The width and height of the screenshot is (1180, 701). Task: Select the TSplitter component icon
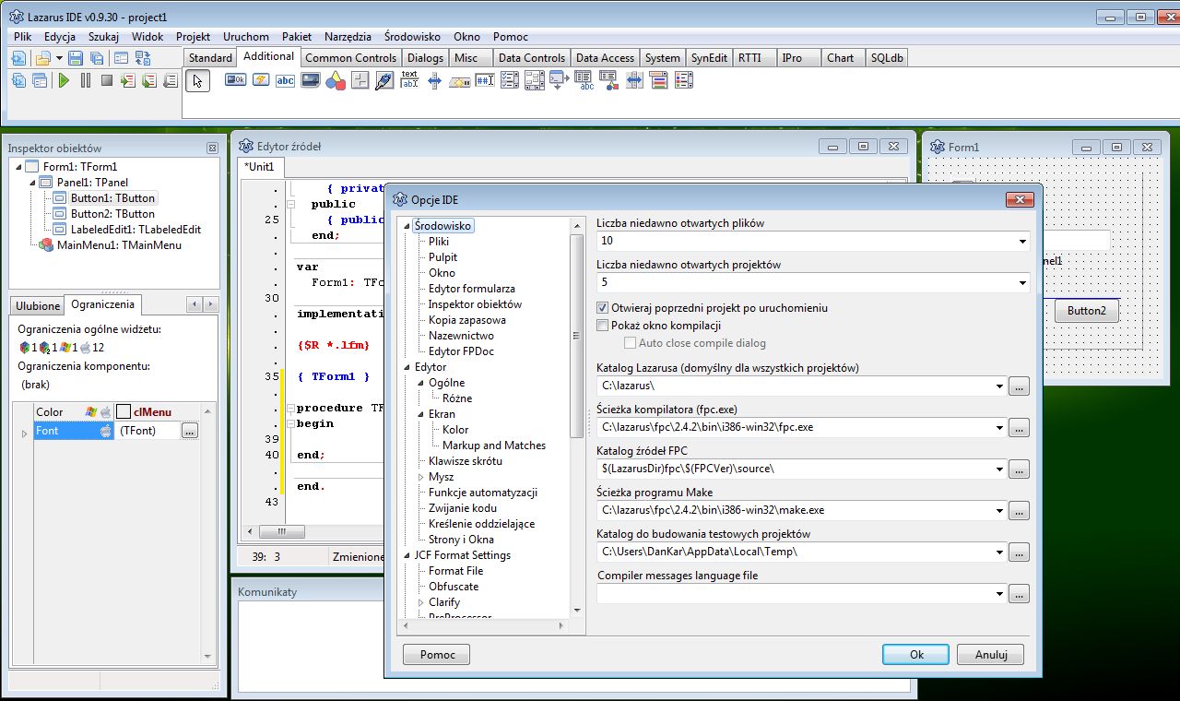(435, 80)
